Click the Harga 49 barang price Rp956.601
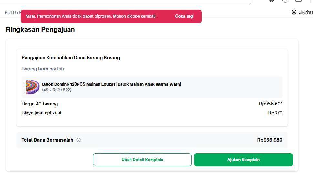313x174 pixels. pyautogui.click(x=271, y=104)
